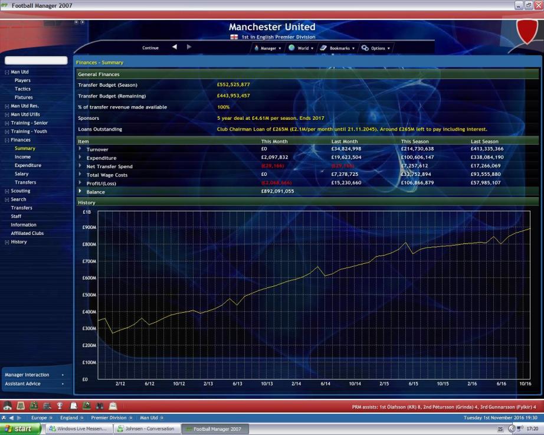Switch to Johnsen - Conversation taskbar item
Screen dimensions: 544x435
[x=148, y=429]
